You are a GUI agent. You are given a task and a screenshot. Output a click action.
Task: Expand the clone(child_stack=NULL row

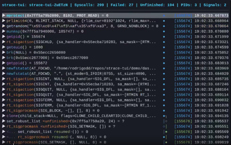point(4,116)
